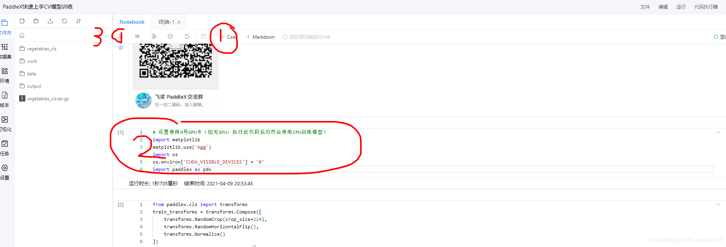Viewport: 726px width, 247px height.
Task: Add a new Code cell
Action: pos(228,37)
